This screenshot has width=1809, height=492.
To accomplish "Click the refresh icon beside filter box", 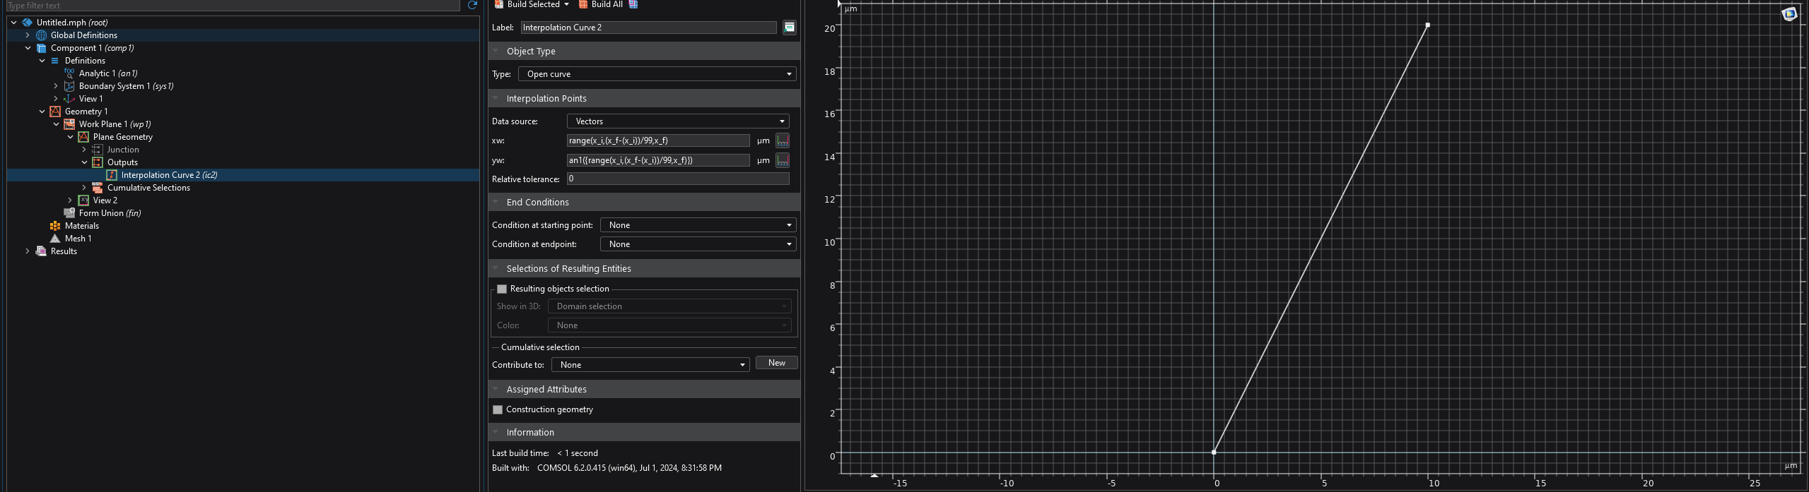I will [472, 6].
